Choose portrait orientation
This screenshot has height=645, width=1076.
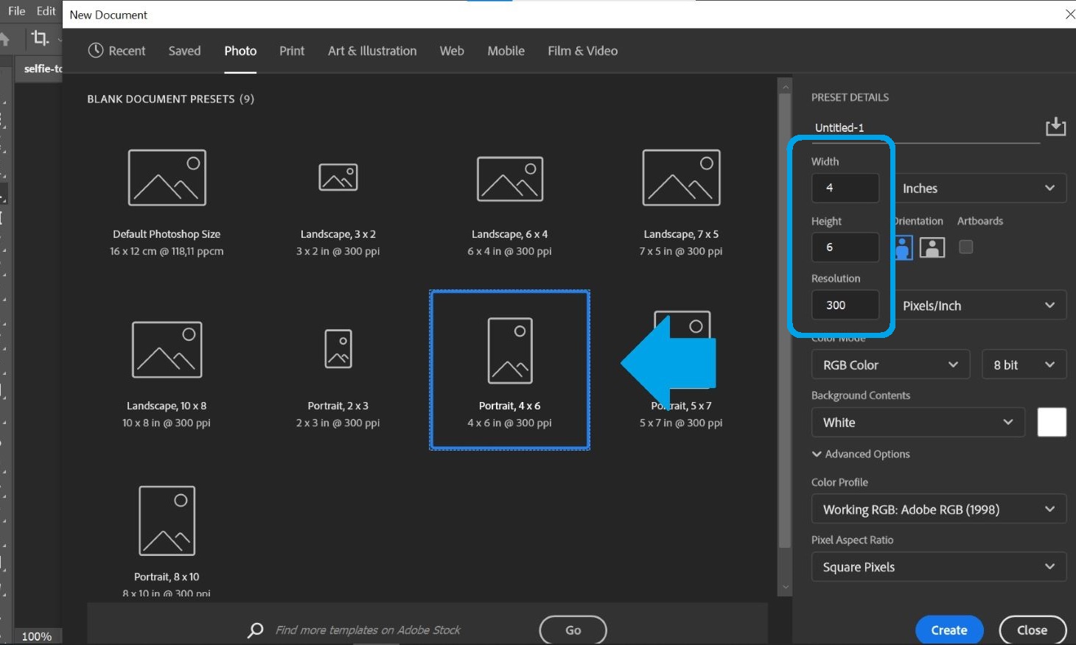pos(902,247)
